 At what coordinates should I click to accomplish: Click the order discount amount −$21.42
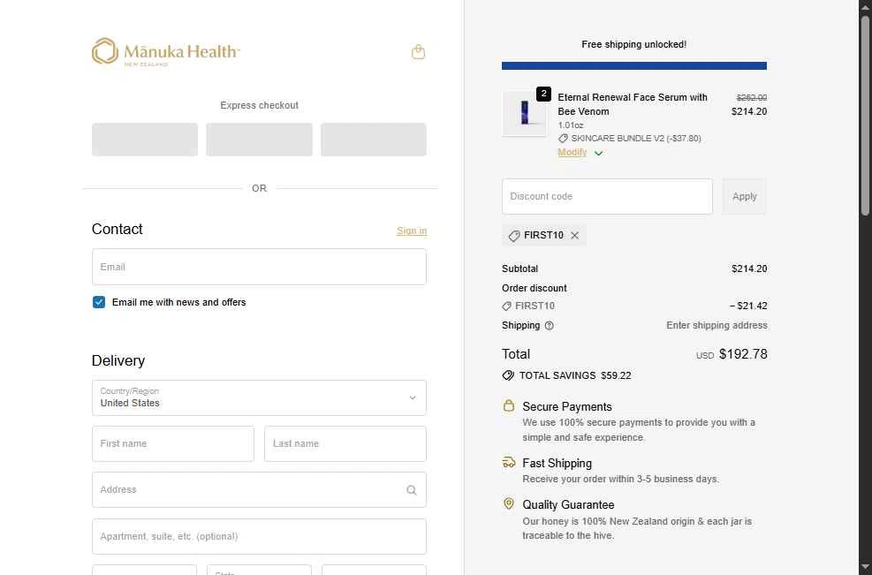pyautogui.click(x=748, y=306)
